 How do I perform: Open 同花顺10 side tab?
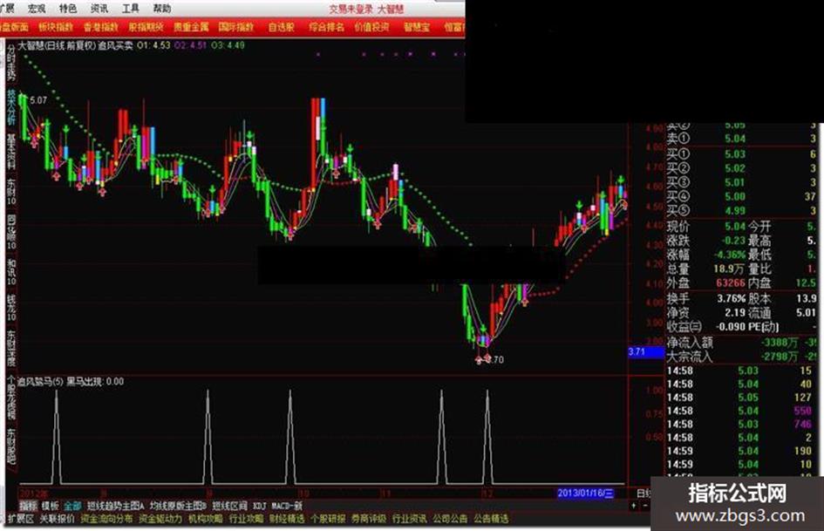tap(11, 231)
